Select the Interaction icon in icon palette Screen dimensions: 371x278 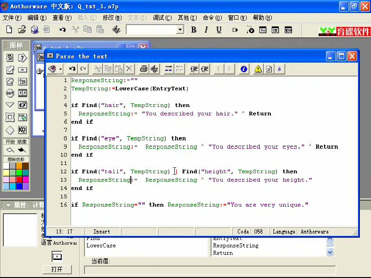point(22,57)
